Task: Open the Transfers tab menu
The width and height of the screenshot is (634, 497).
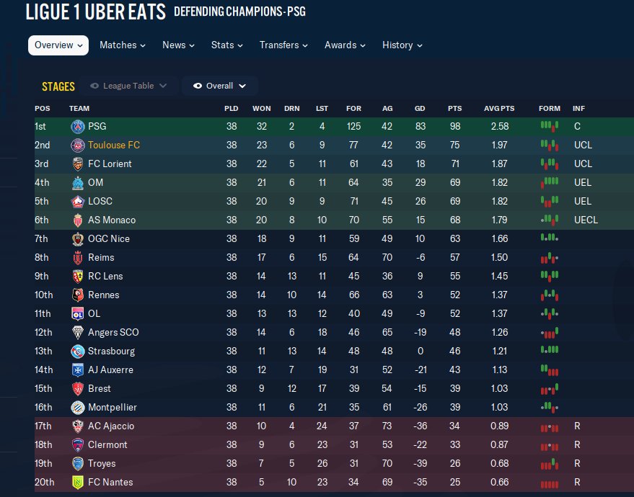Action: (283, 45)
